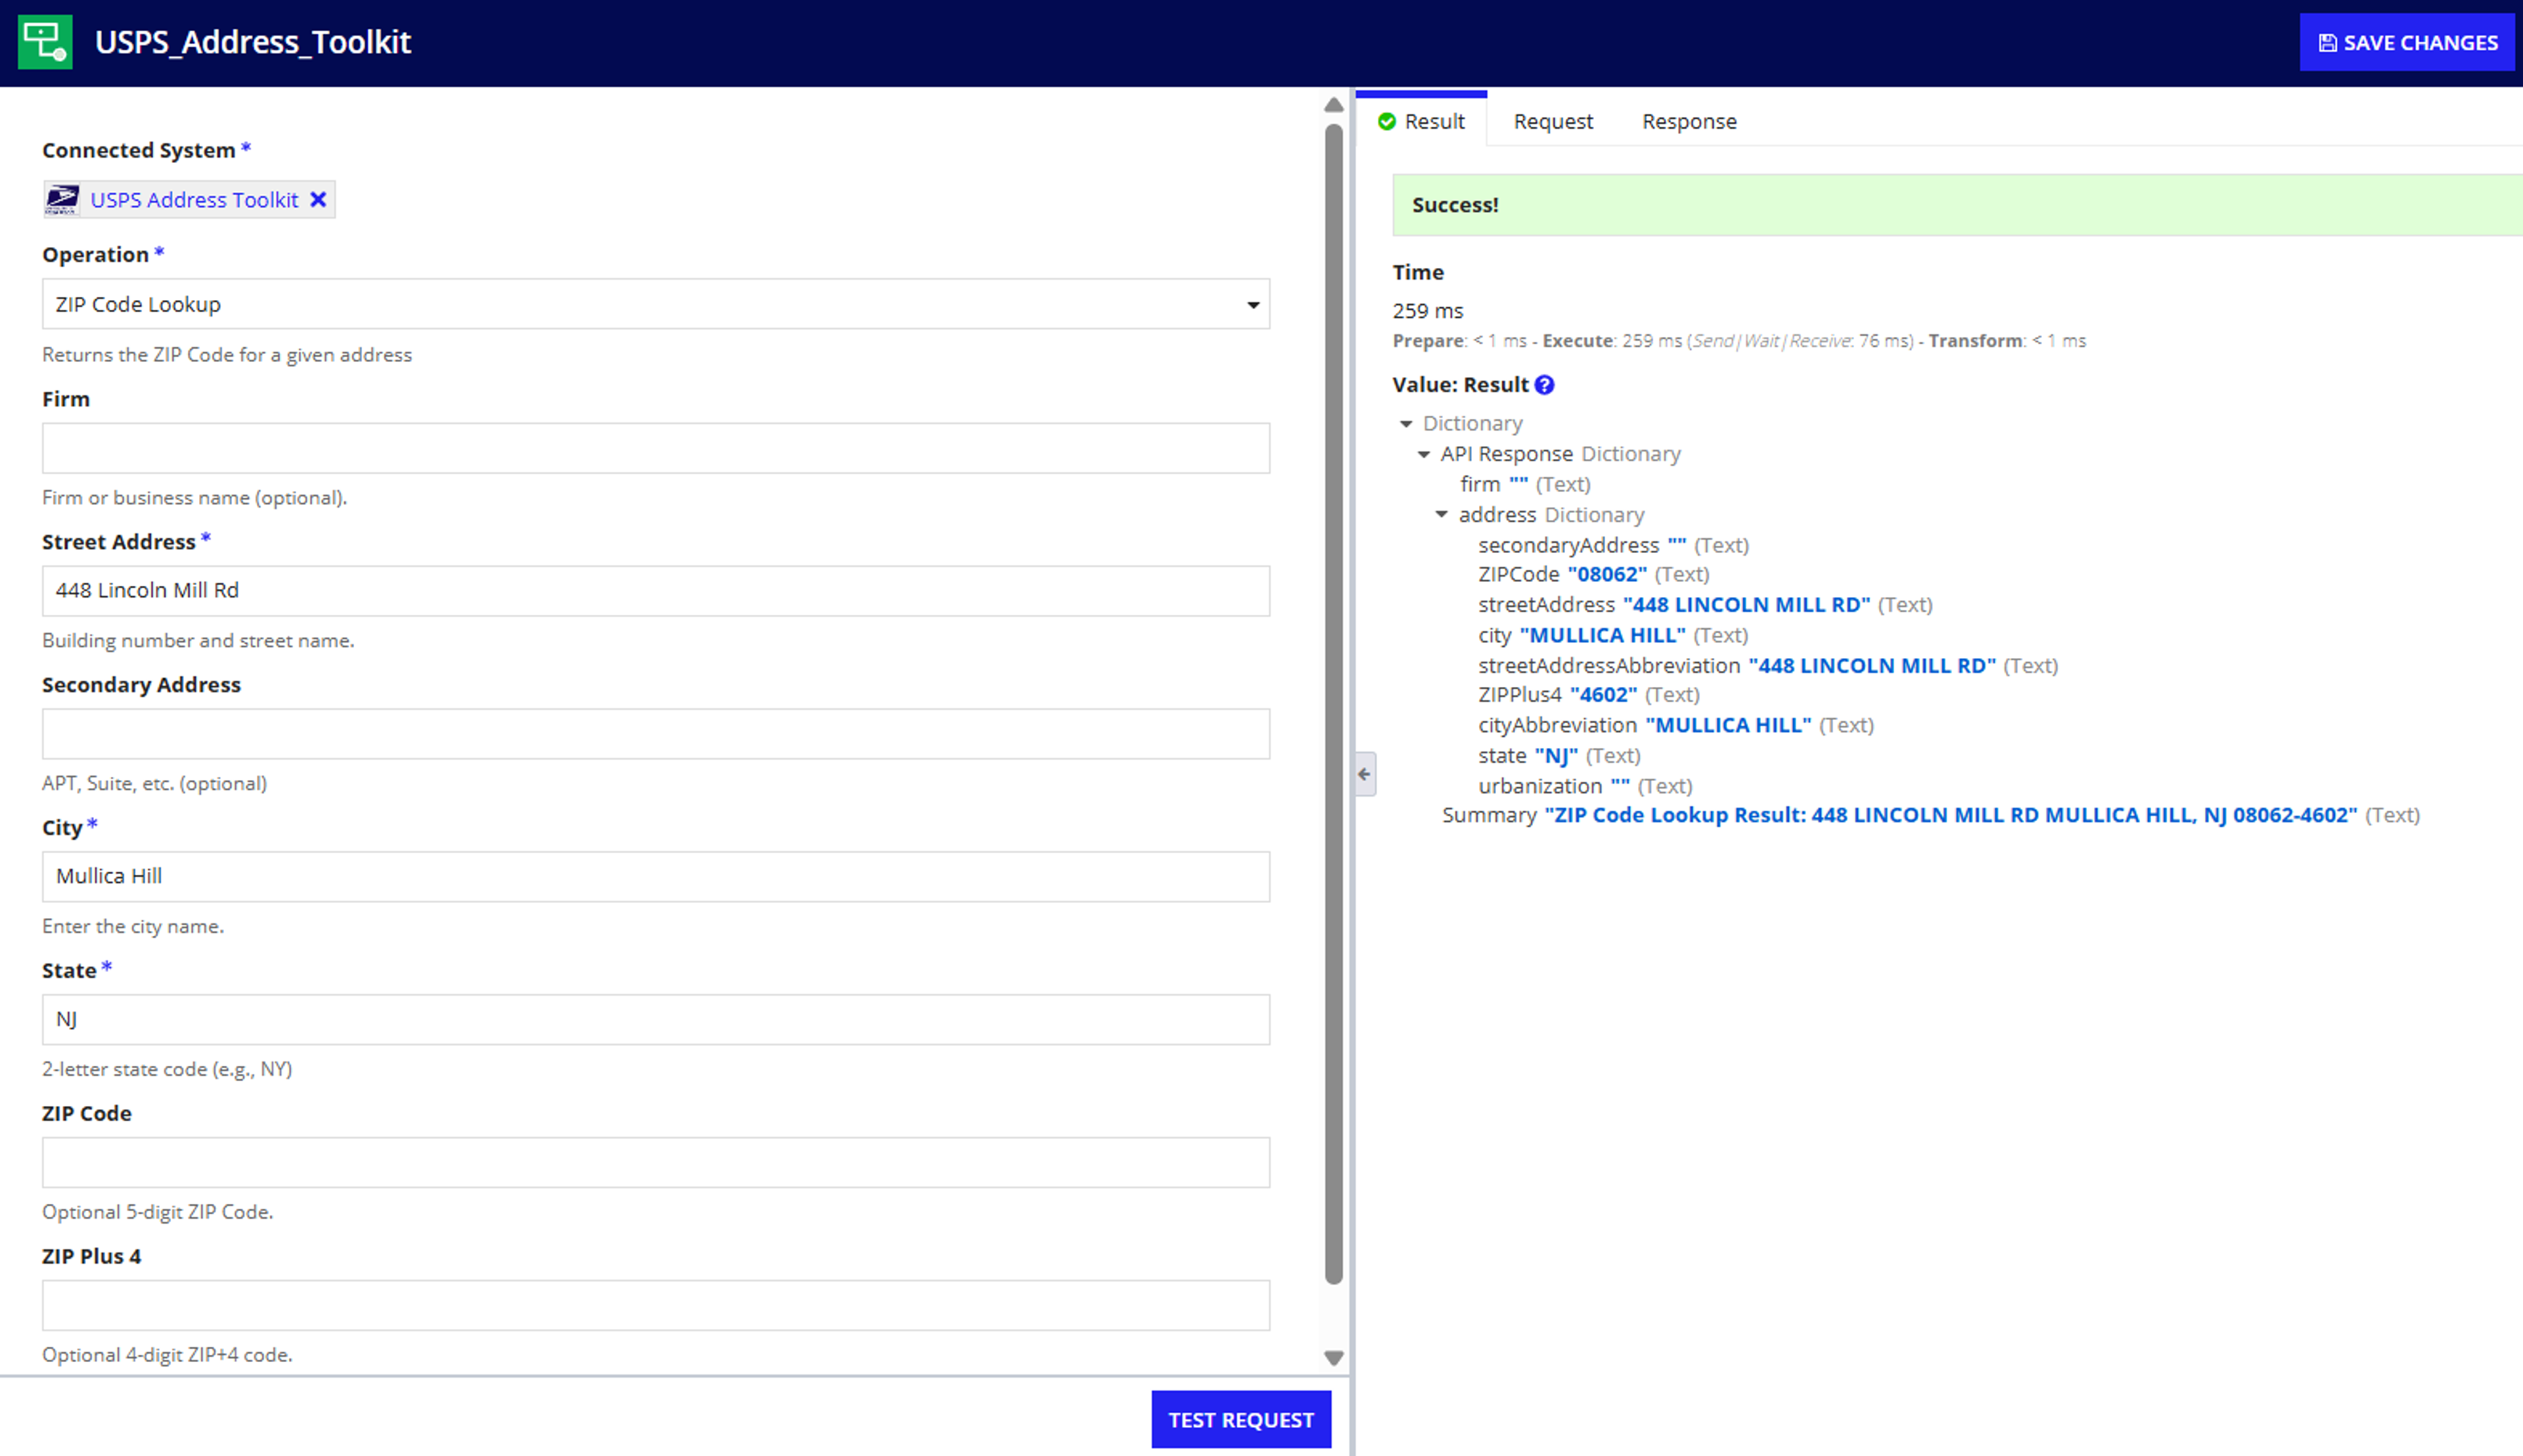Click the streetAddress "448 LINCOLN MILL RD" value
Viewport: 2523px width, 1456px height.
[1746, 605]
